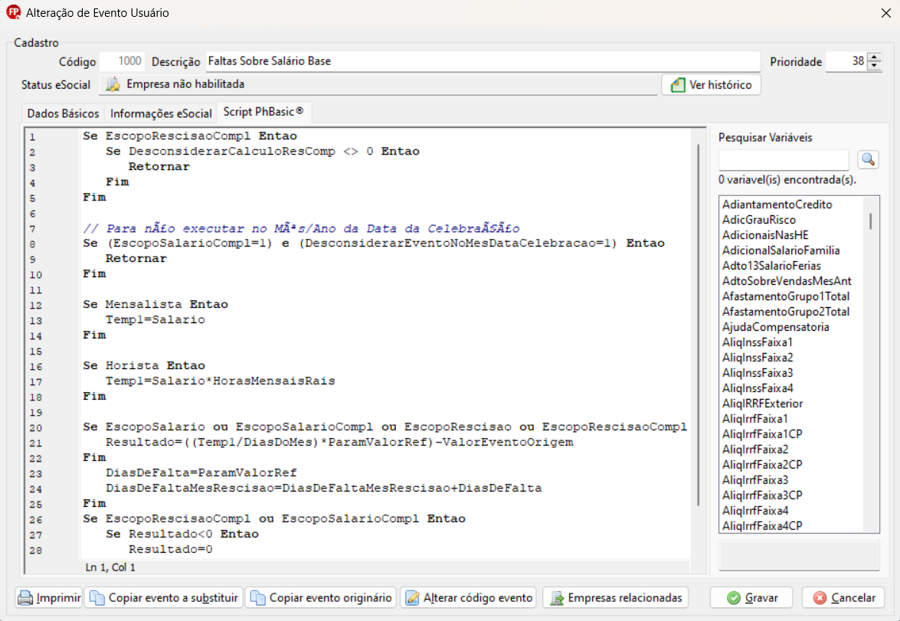Screen dimensions: 900x621
Task: Select AliqIrrfFaixa2 variable
Action: point(754,449)
